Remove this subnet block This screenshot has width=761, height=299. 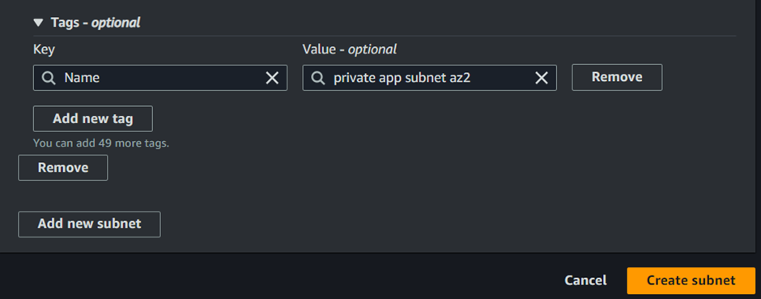[63, 168]
